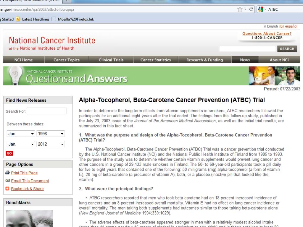The image size is (303, 227).
Task: Select the News menu item
Action: pyautogui.click(x=245, y=60)
